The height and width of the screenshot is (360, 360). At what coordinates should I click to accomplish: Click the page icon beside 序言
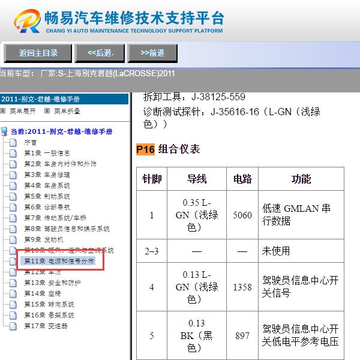[x=13, y=142]
